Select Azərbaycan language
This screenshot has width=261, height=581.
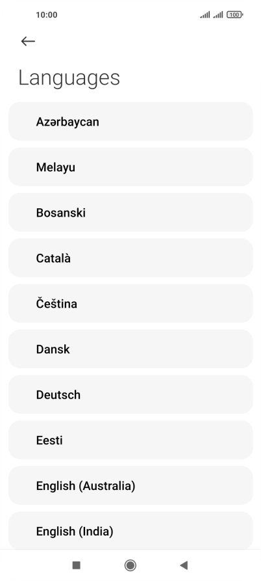point(130,122)
